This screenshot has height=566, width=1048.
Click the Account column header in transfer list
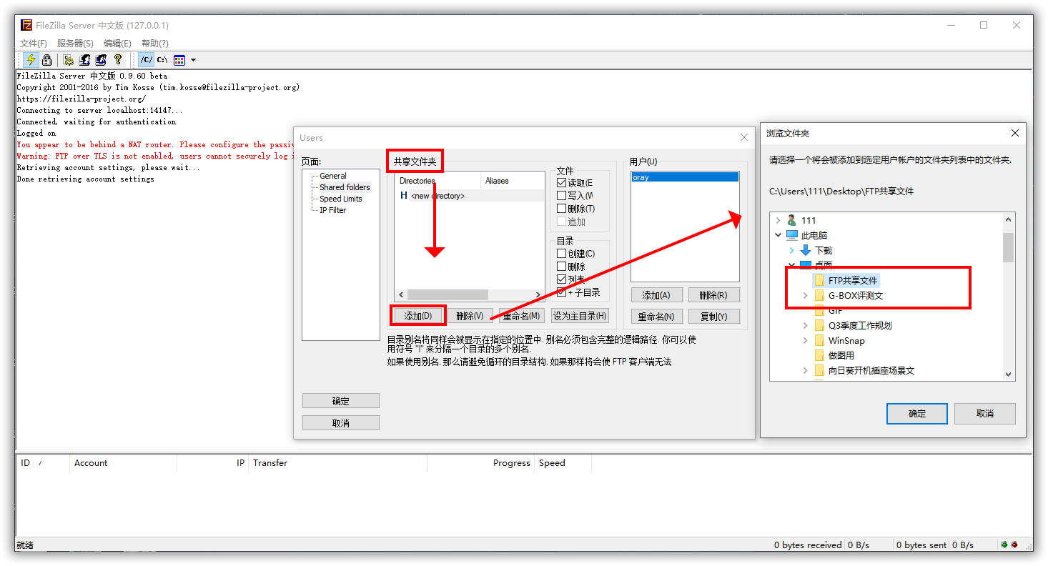(123, 463)
